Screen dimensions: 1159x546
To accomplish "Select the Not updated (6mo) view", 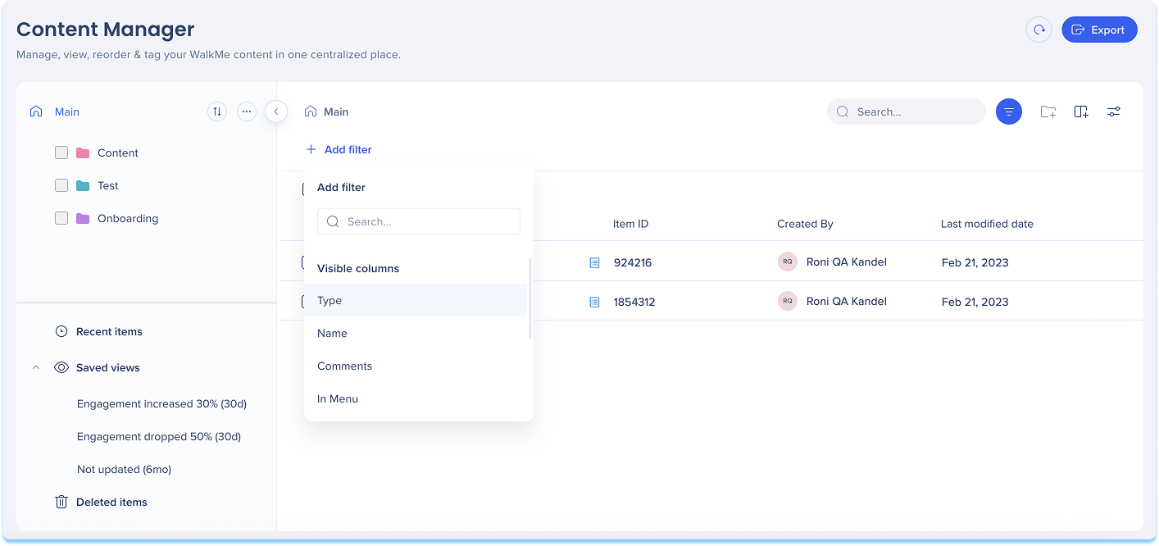I will coord(124,470).
